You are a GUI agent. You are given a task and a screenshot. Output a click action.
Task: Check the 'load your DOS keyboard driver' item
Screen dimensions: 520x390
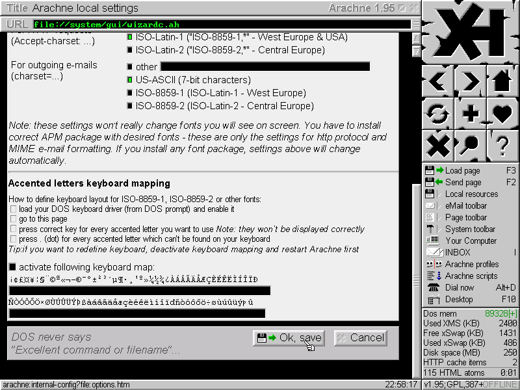point(13,209)
